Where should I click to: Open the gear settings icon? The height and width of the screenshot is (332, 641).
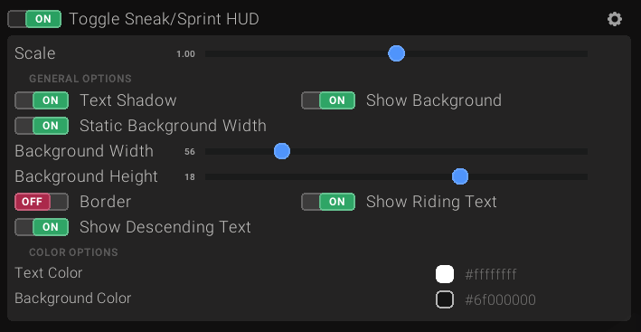click(x=615, y=19)
